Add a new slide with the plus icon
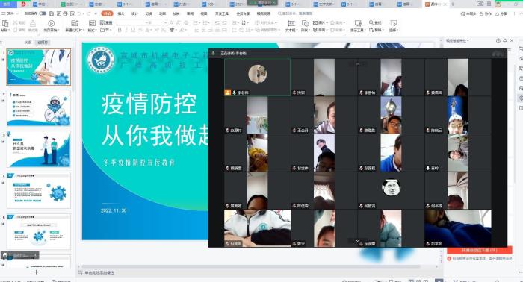 click(x=36, y=272)
